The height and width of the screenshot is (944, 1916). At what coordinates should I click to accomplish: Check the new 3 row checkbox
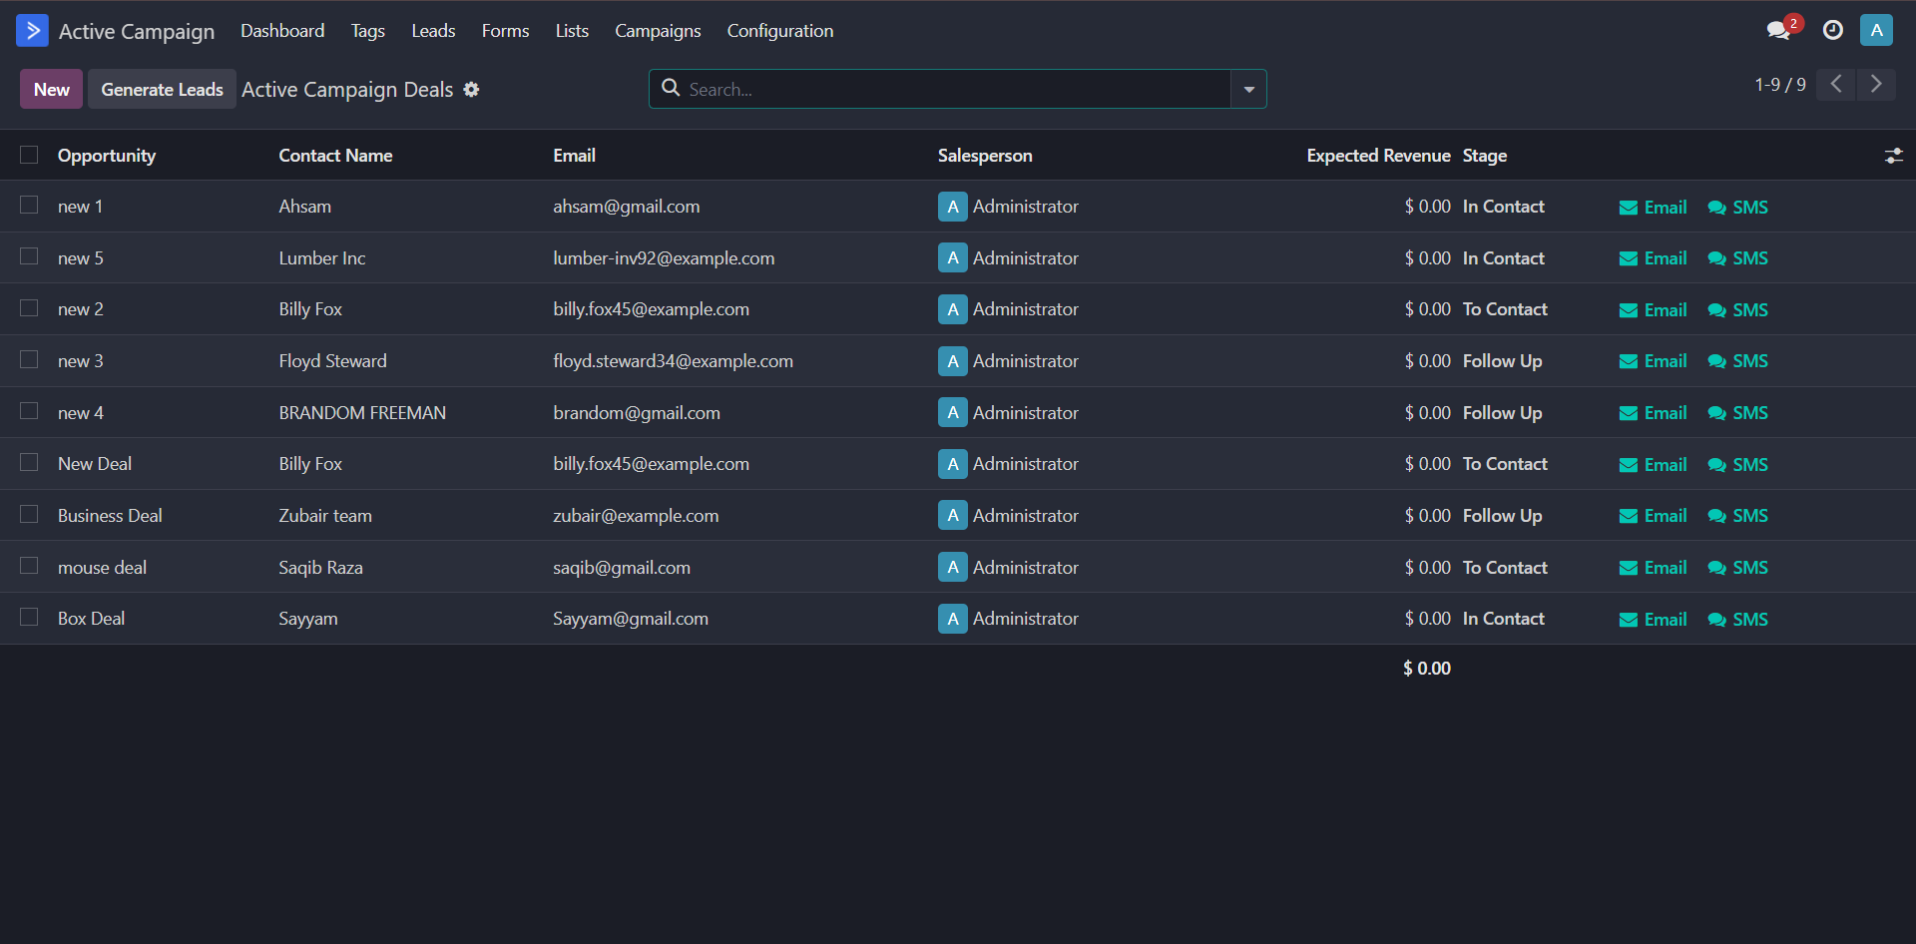(29, 359)
